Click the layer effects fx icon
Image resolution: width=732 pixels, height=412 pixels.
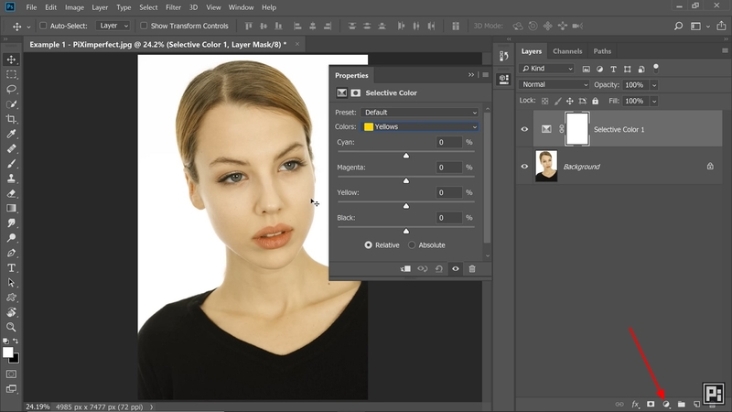[635, 404]
